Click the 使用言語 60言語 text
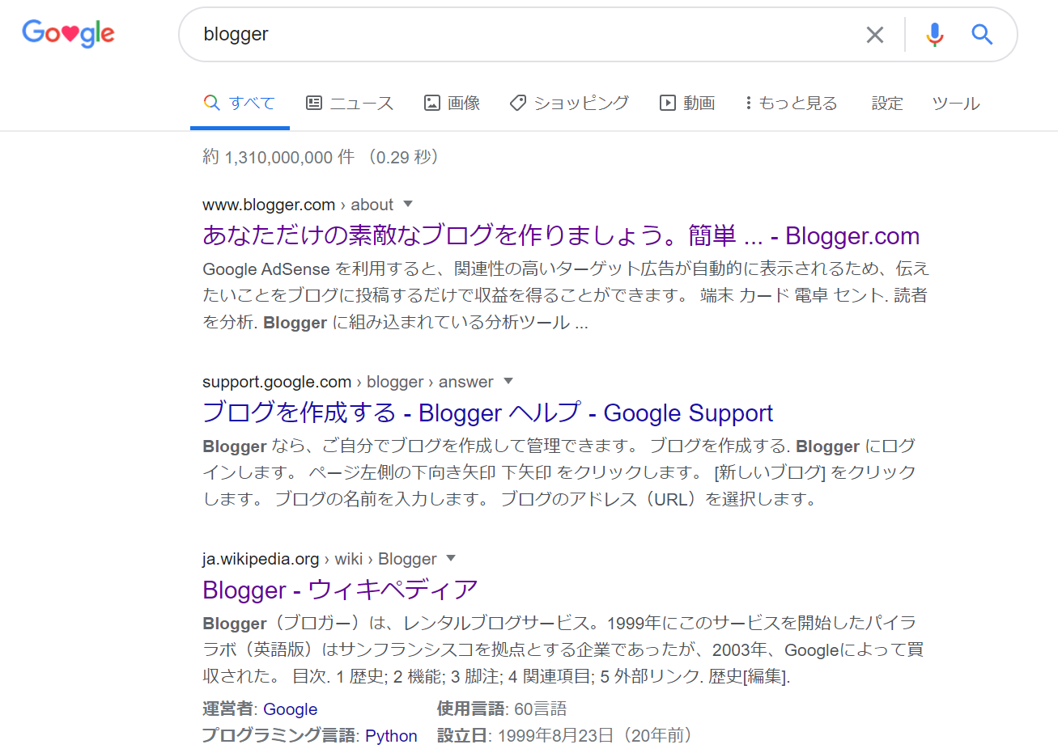The width and height of the screenshot is (1058, 753). 502,709
